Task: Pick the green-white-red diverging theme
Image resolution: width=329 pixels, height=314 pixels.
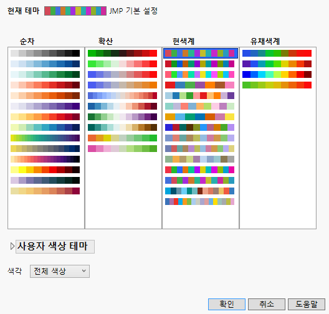Action: click(122, 64)
